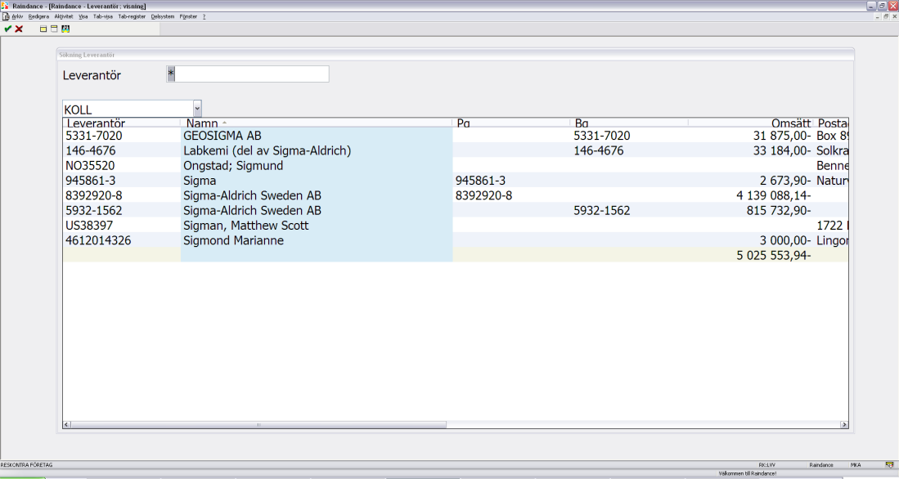Click turnover value 815 732,90-

[779, 210]
